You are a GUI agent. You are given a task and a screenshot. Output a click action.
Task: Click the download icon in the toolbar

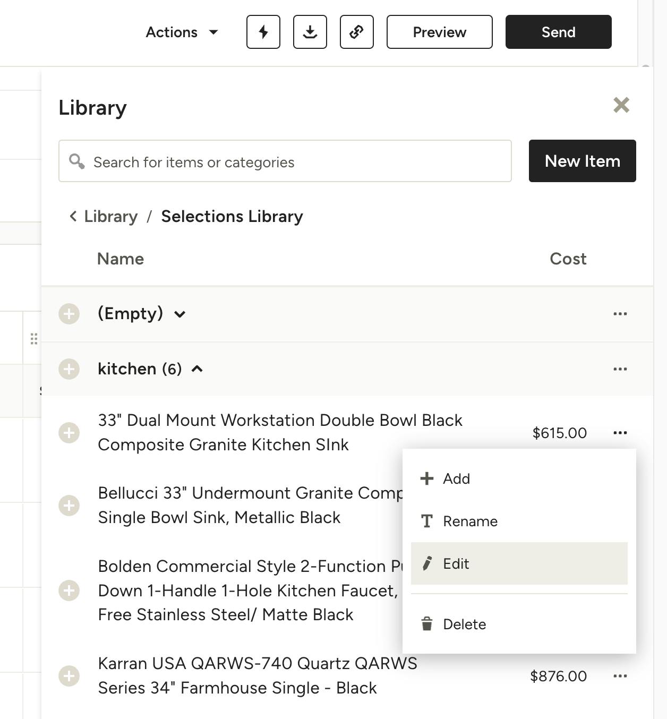coord(310,32)
